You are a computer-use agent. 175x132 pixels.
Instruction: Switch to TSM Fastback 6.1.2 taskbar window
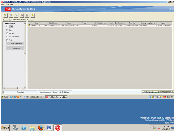tap(34, 97)
